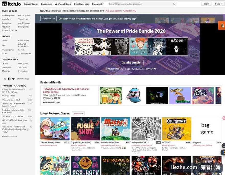Browse Game assets category
Viewport: 225px width, 175px height.
point(24,41)
